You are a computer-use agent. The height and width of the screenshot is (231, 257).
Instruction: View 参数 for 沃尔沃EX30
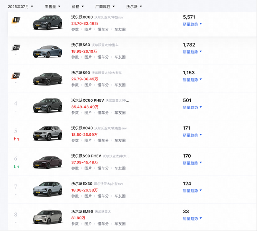(x=75, y=196)
